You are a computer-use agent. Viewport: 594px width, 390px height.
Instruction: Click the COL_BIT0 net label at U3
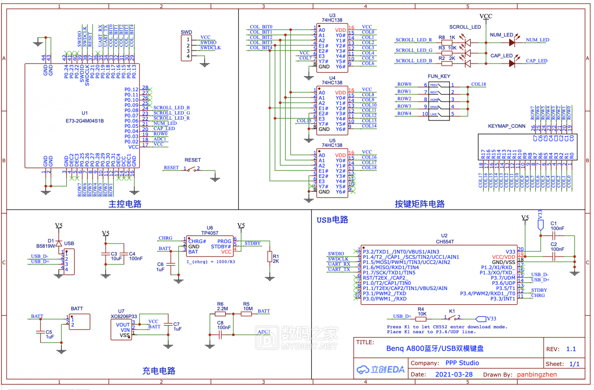[261, 27]
